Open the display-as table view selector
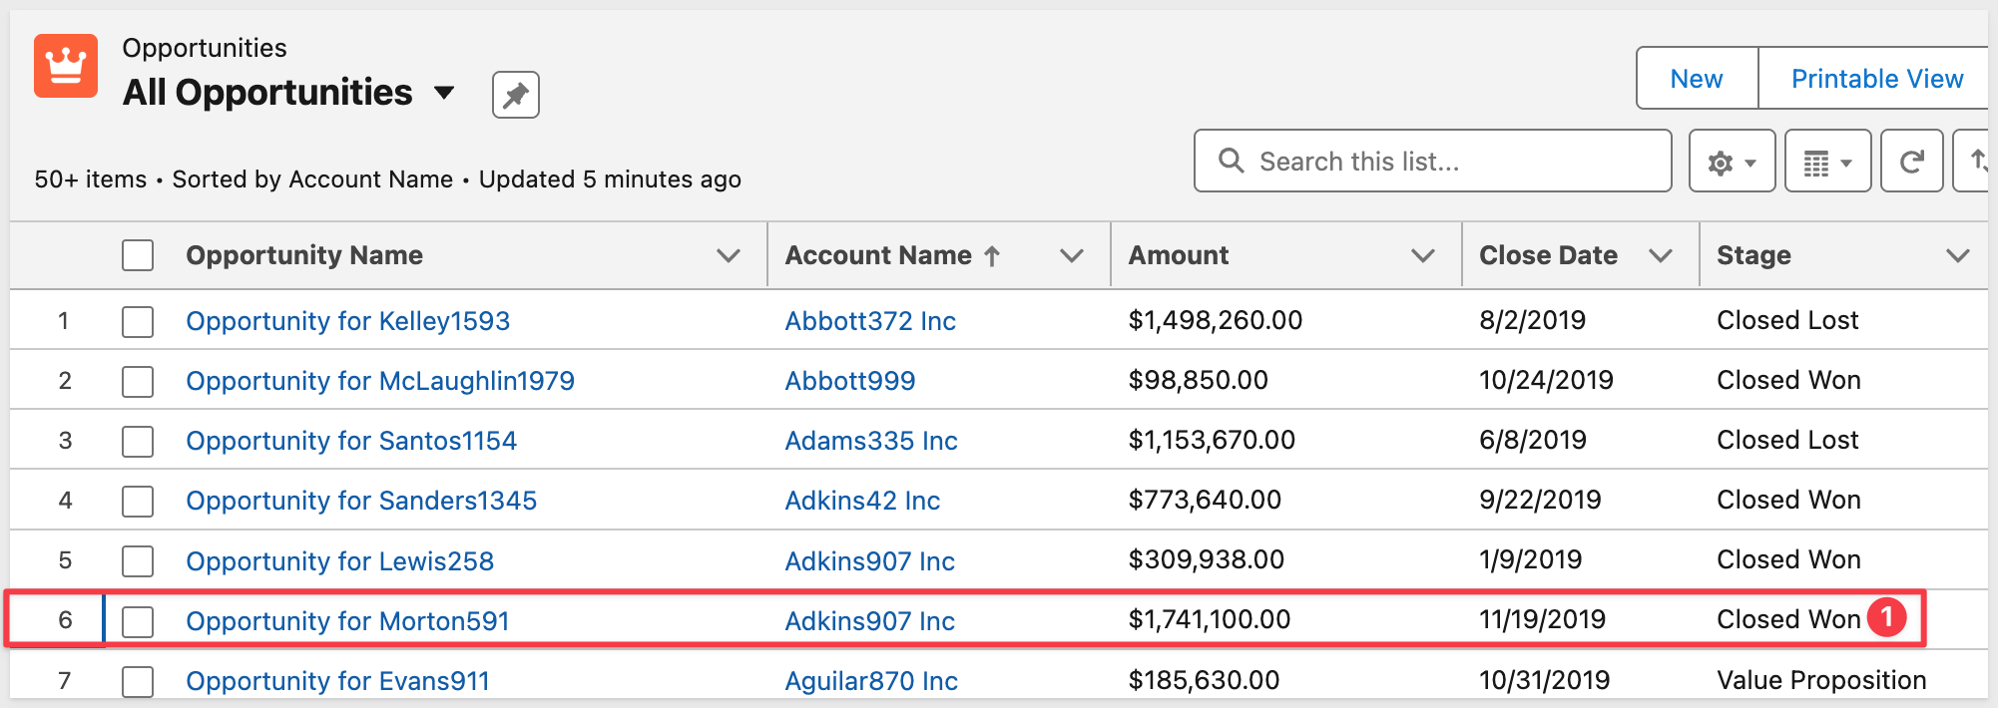Screen dimensions: 1998x708 point(1826,162)
